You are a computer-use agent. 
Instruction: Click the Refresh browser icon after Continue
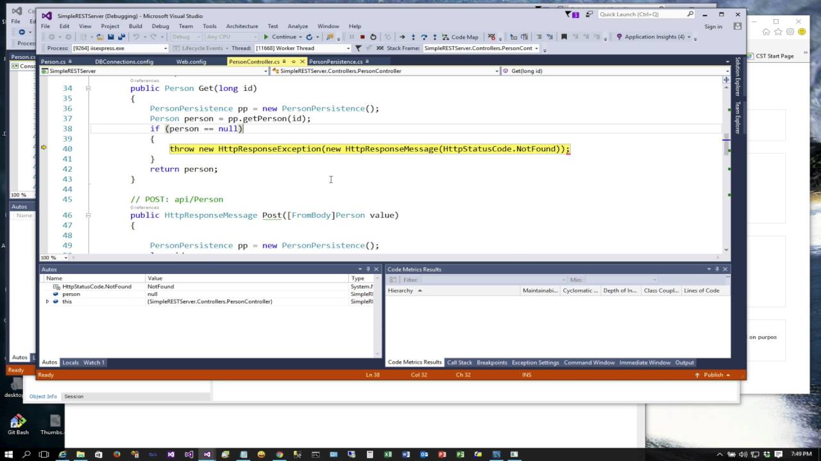(x=309, y=36)
